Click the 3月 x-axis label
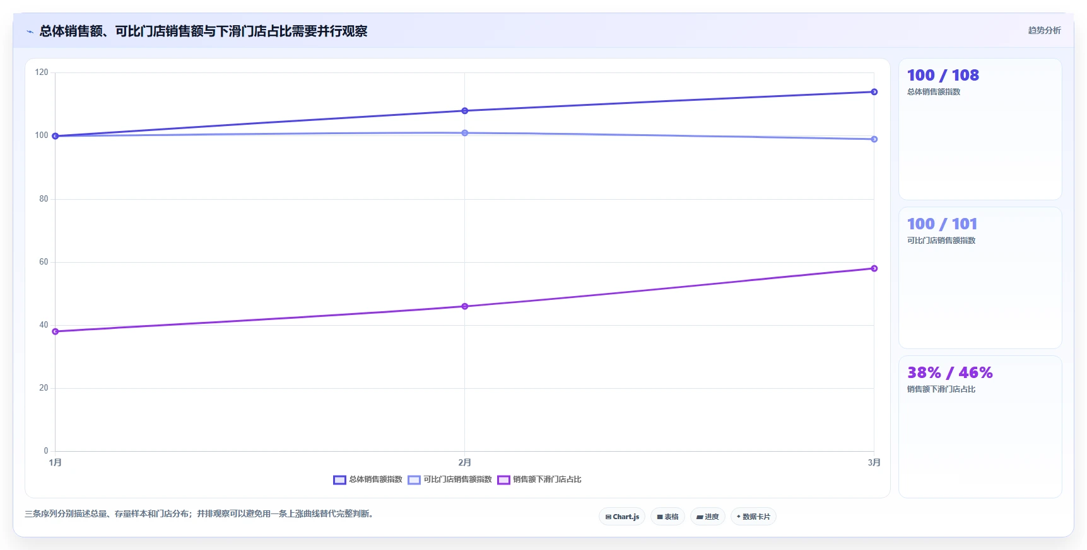Viewport: 1087px width, 550px height. pos(874,462)
